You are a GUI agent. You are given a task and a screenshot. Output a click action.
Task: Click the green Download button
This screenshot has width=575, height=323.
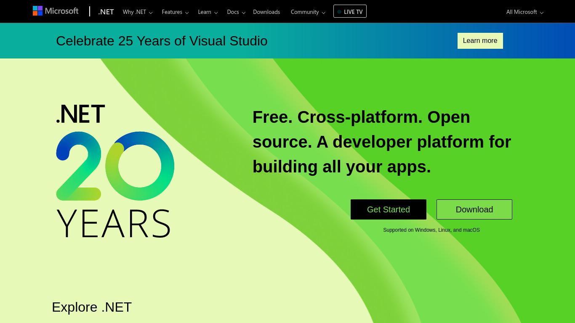474,209
